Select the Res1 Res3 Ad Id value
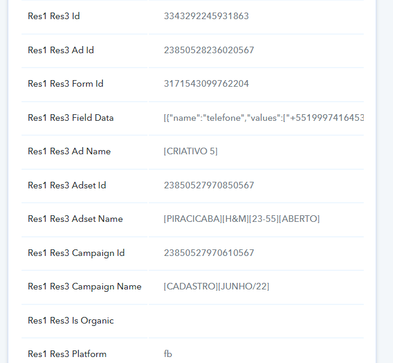The height and width of the screenshot is (363, 393). click(x=209, y=50)
